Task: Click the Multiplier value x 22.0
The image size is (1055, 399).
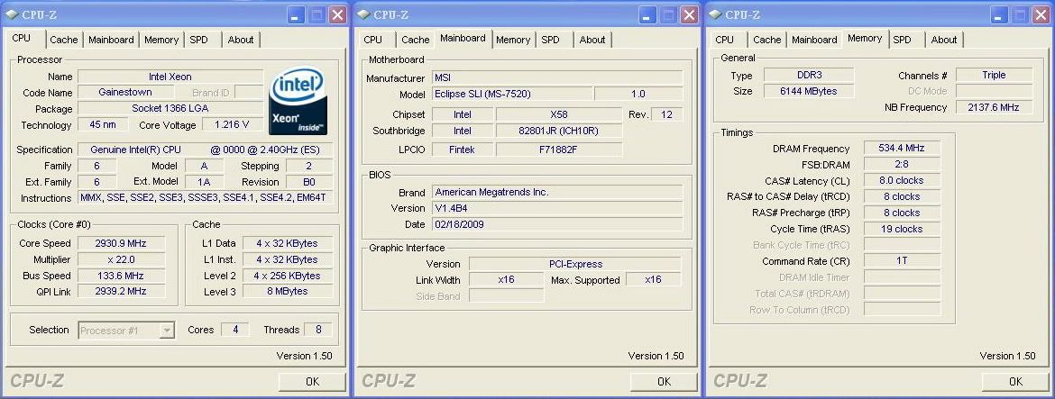Action: (121, 259)
